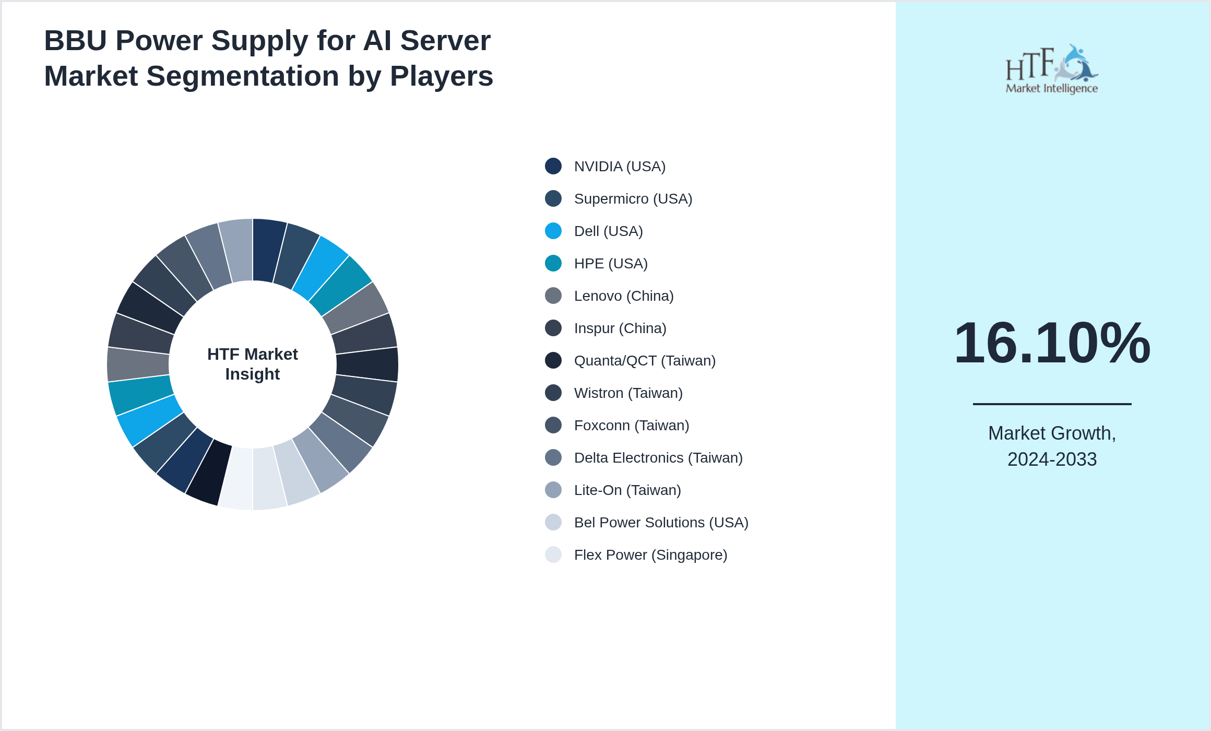Click the Inspur (China) legend color dot
Image resolution: width=1211 pixels, height=731 pixels.
(553, 328)
